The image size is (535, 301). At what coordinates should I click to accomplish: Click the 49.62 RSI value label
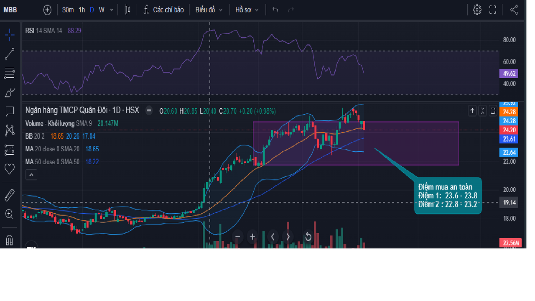(509, 73)
